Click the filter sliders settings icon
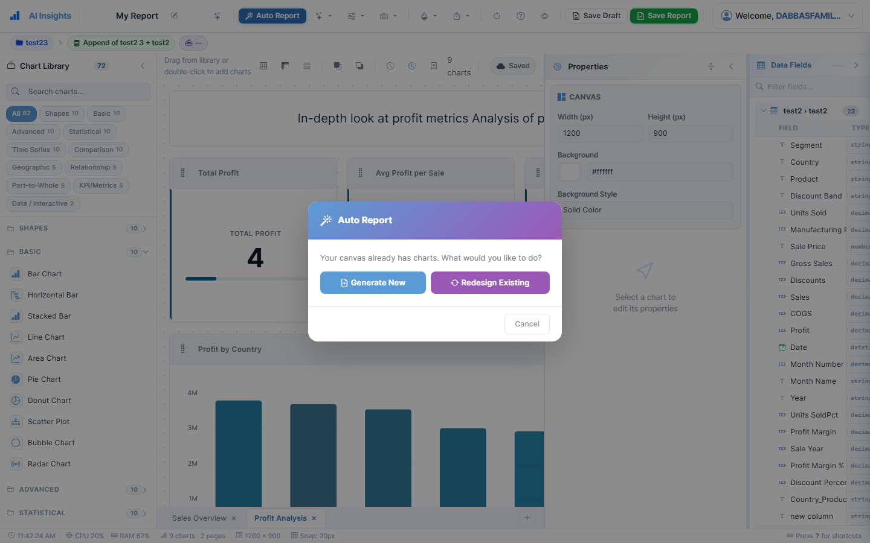 (355, 16)
